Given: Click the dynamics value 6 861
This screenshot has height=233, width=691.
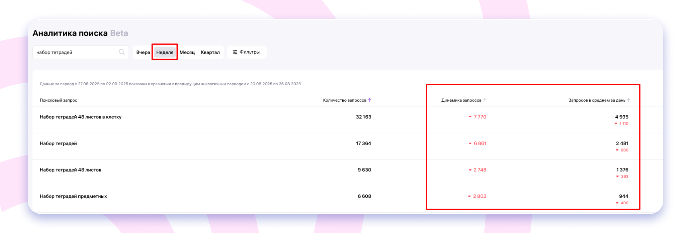Looking at the screenshot, I should pyautogui.click(x=480, y=143).
